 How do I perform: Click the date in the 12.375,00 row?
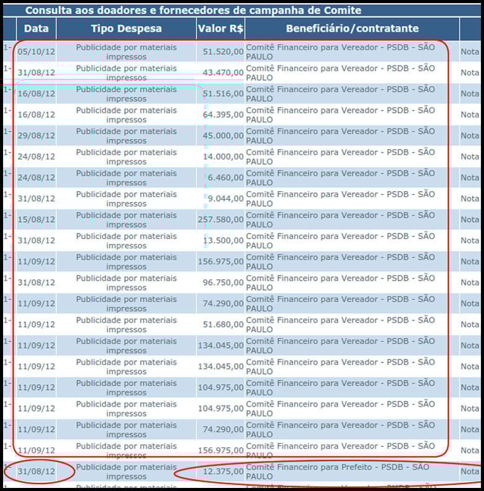coord(37,471)
